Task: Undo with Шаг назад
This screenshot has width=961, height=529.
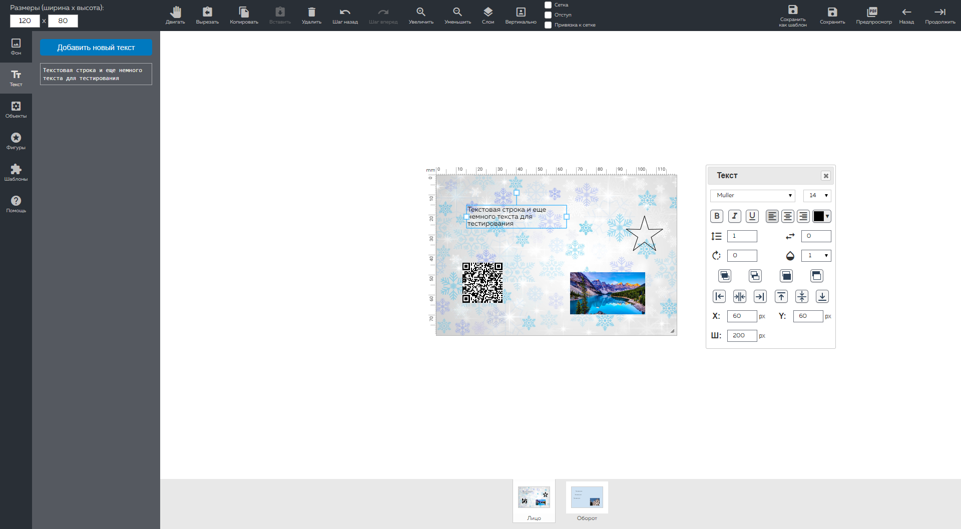Action: click(x=345, y=15)
